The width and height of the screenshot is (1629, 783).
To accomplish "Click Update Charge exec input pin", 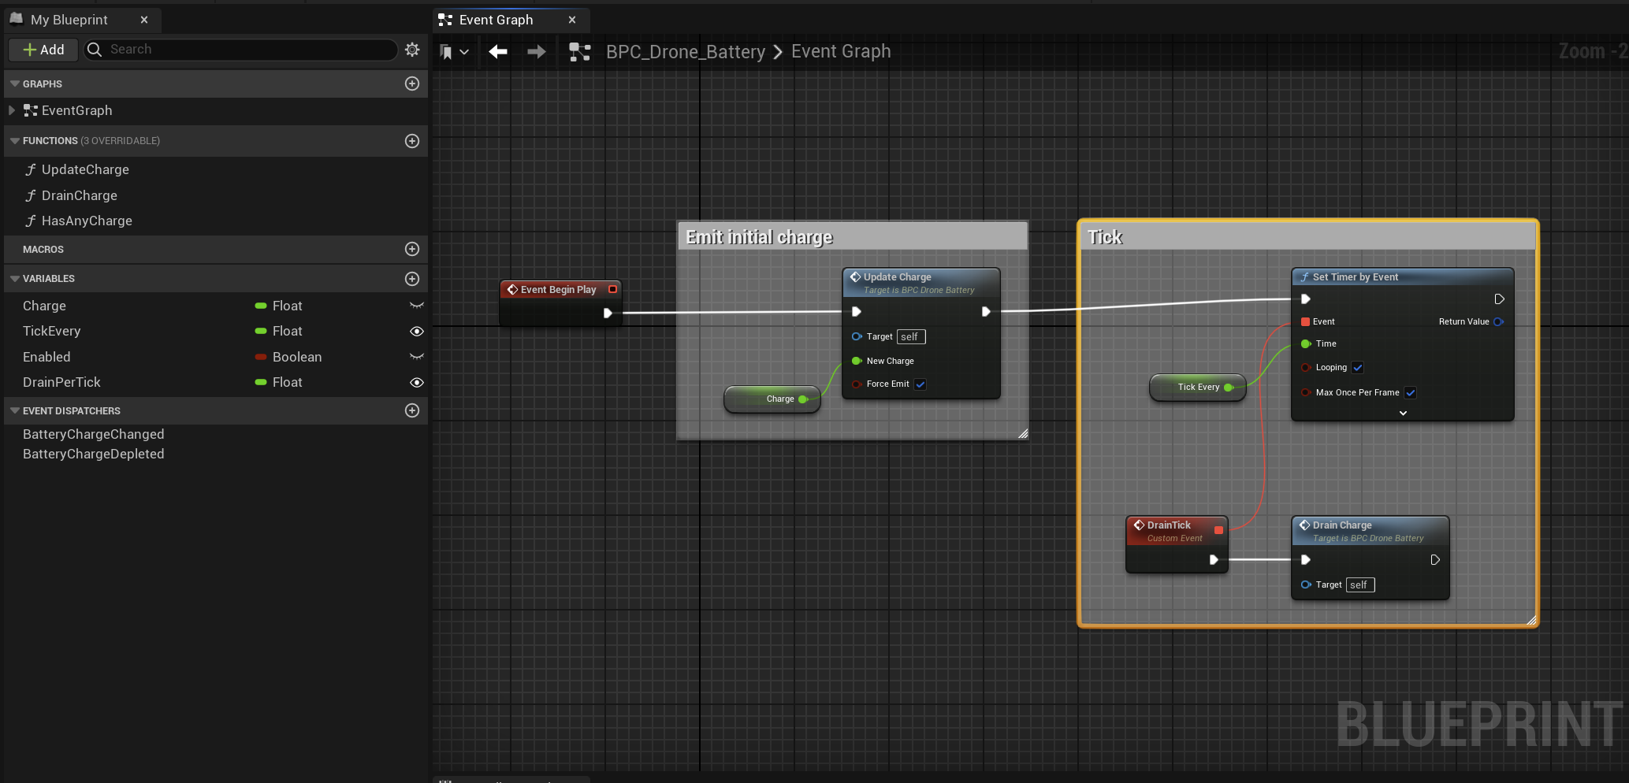I will tap(857, 312).
